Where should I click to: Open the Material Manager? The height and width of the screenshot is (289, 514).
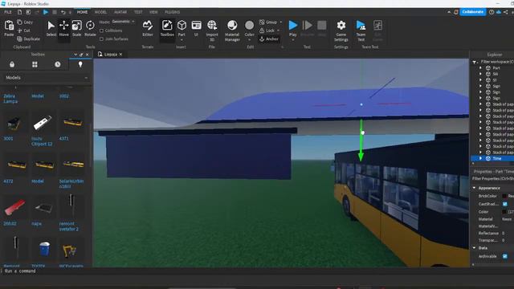point(232,31)
